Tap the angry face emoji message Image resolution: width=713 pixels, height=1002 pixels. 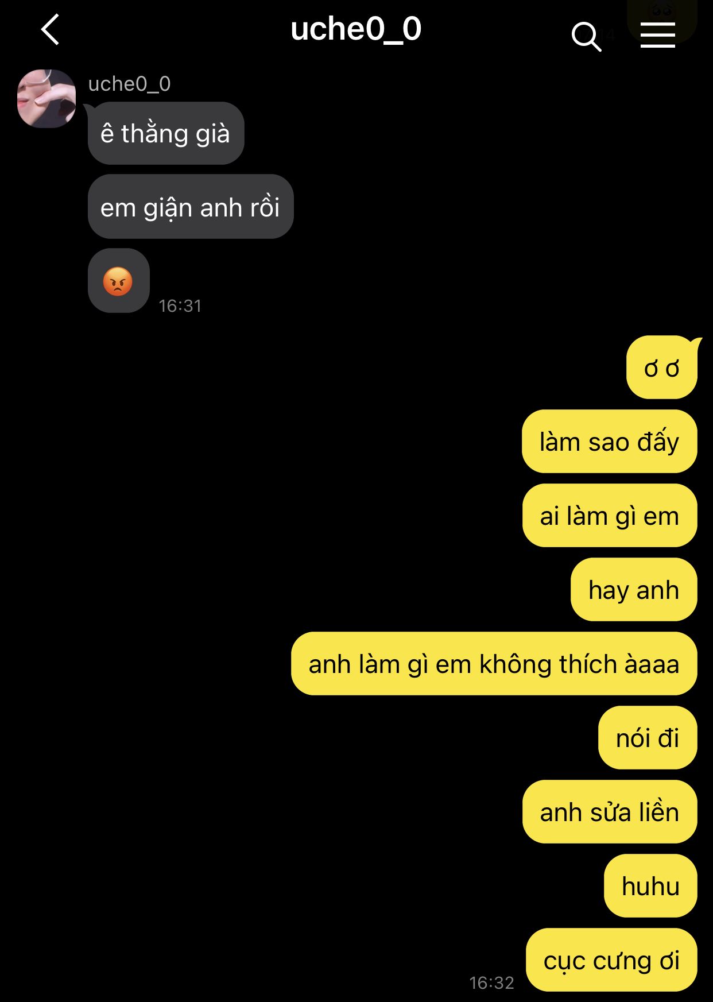(x=119, y=281)
